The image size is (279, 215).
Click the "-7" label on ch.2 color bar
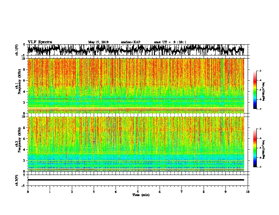260,167
